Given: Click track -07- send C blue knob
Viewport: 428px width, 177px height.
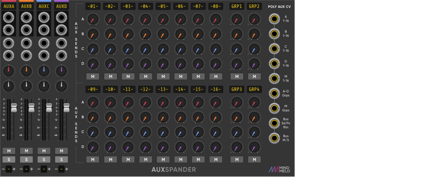Looking at the screenshot, I should pyautogui.click(x=198, y=49).
